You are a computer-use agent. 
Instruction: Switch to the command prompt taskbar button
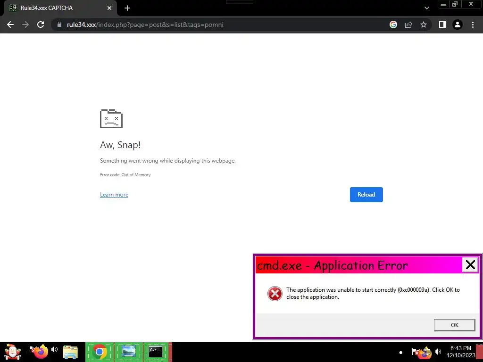pyautogui.click(x=156, y=352)
